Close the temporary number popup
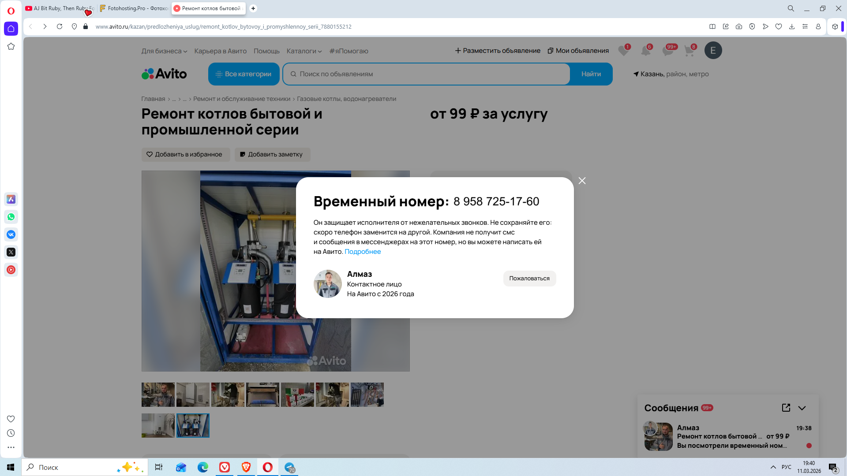This screenshot has width=847, height=476. coord(582,181)
